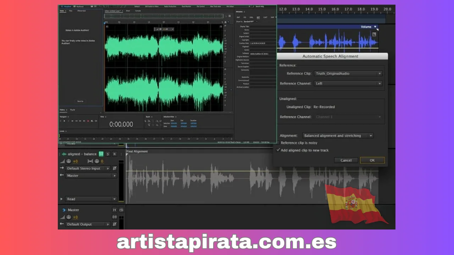Select the Radio Production workspace
The width and height of the screenshot is (454, 255).
(170, 7)
